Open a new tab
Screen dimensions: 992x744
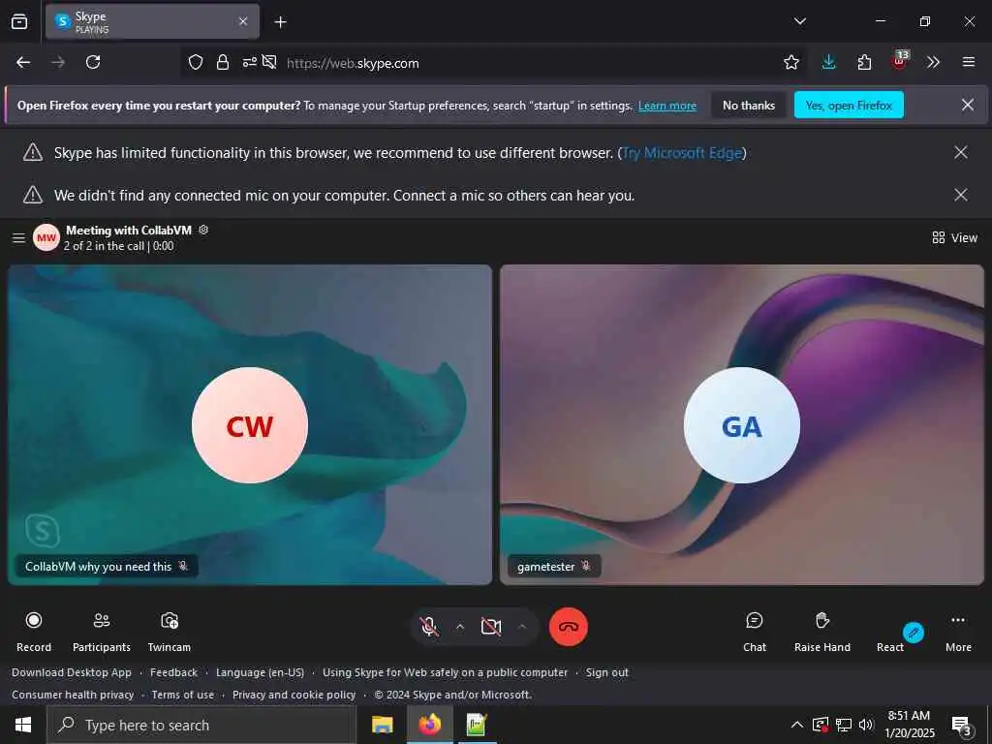click(x=280, y=22)
